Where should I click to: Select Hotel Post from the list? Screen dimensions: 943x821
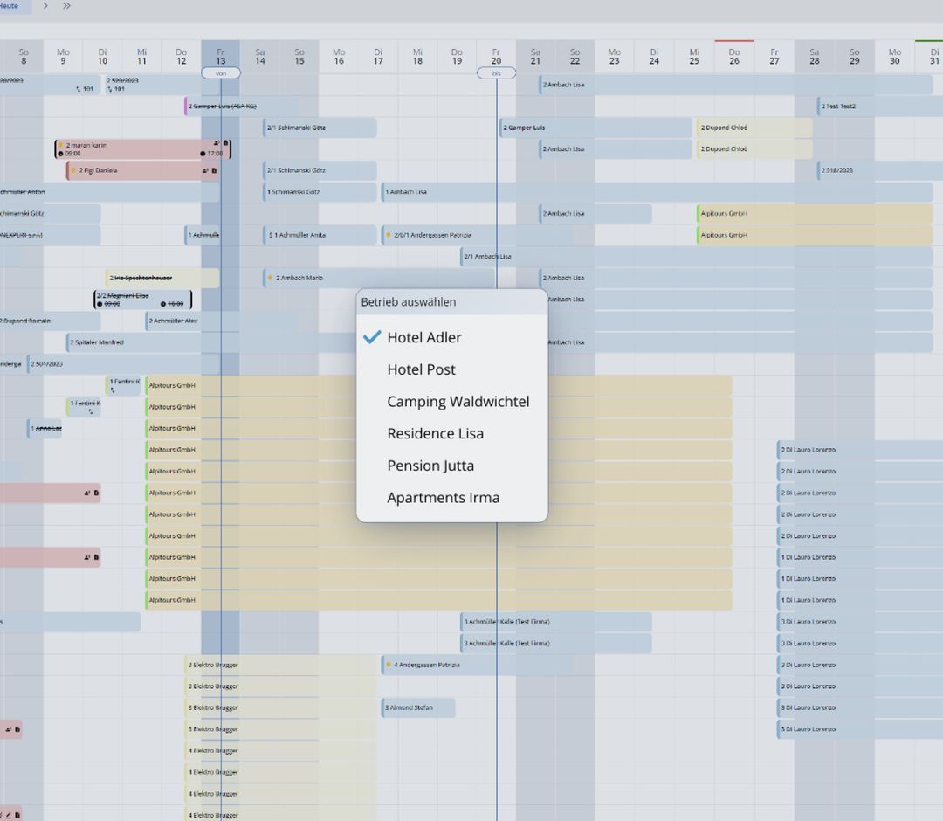[421, 369]
